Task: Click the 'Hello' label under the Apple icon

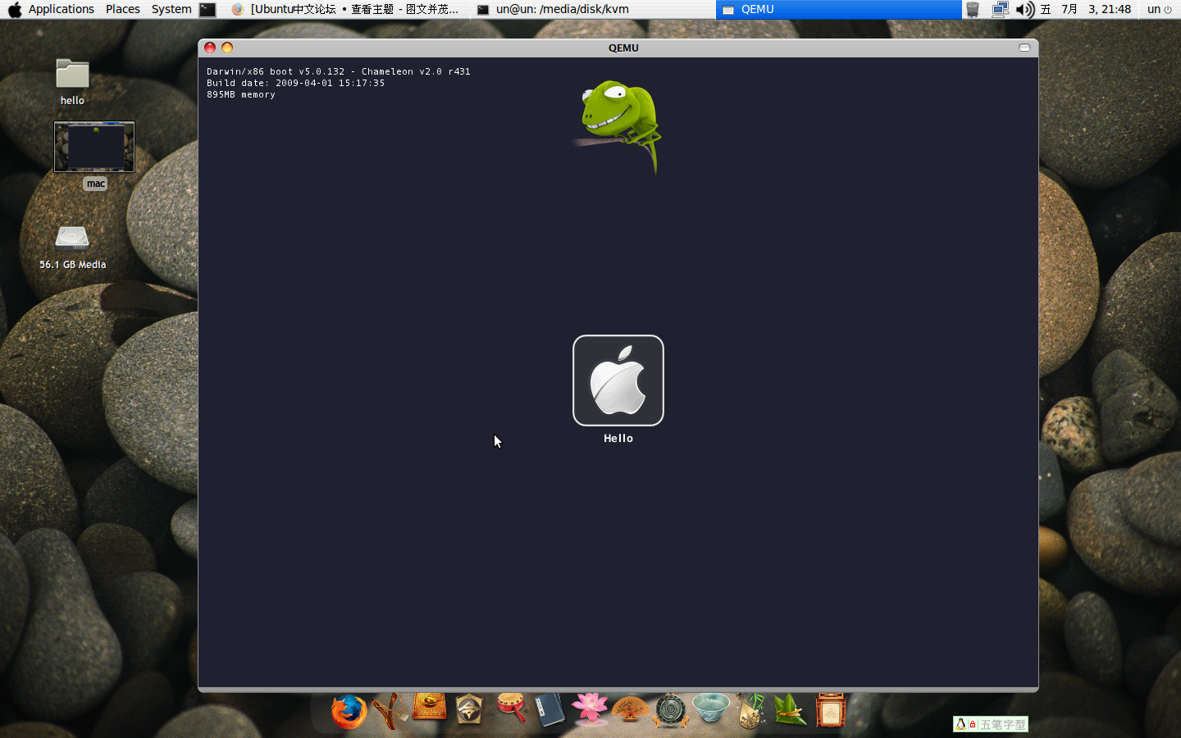Action: coord(618,439)
